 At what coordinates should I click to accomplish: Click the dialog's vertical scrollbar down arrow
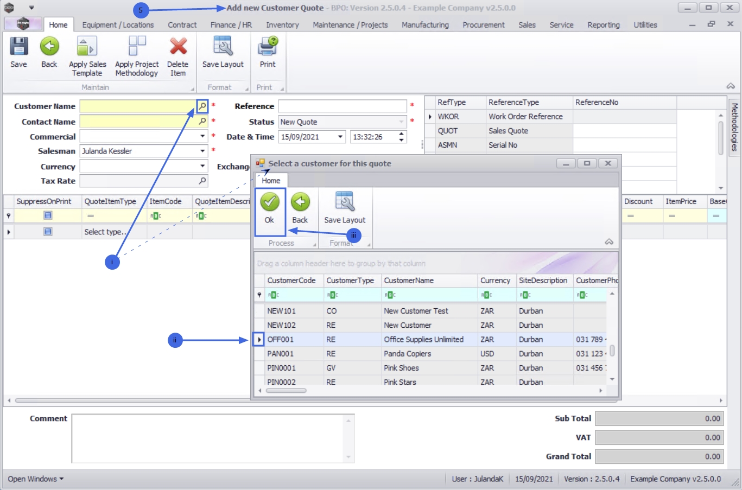point(612,379)
